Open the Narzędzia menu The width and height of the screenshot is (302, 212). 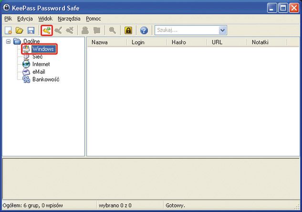click(69, 19)
